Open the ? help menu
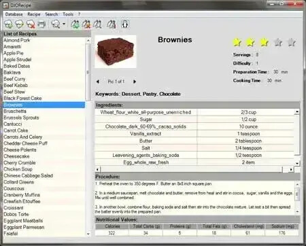 (80, 14)
